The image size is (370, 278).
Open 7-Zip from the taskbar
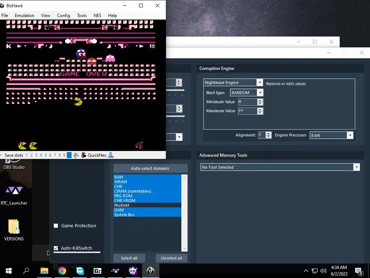(98, 271)
